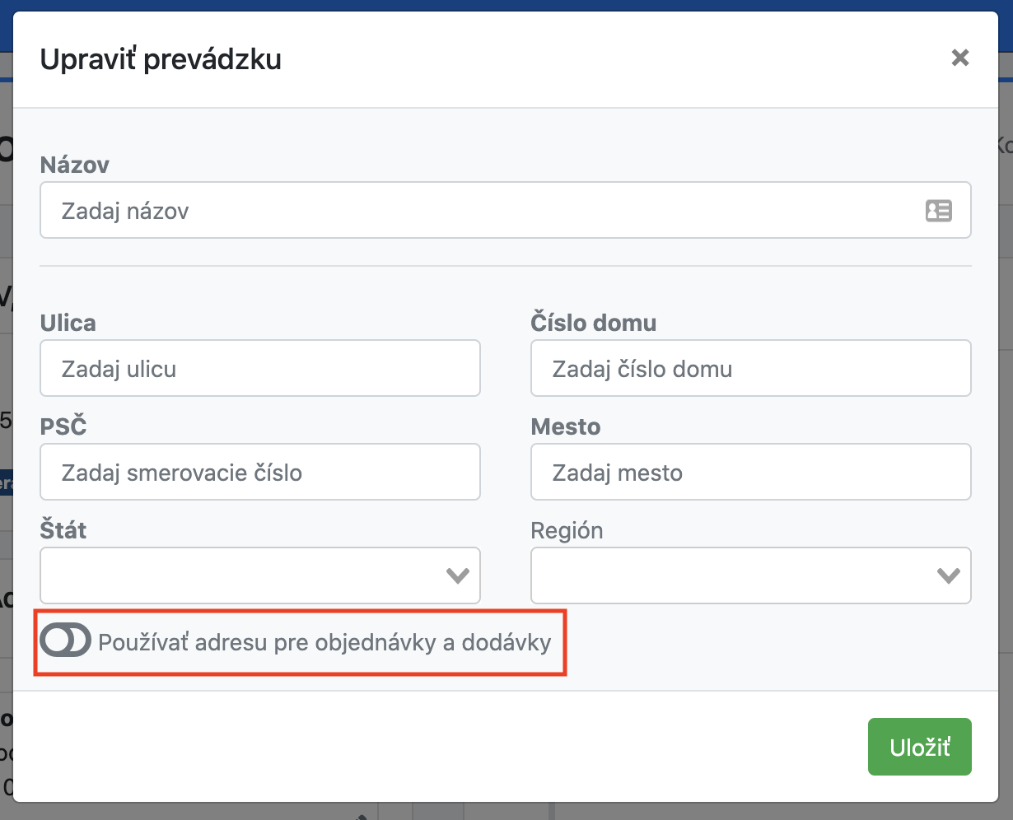
Task: Click the Používať adresu pre objednávky label text
Action: [x=324, y=642]
